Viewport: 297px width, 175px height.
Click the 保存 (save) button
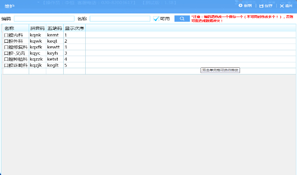coord(266,6)
